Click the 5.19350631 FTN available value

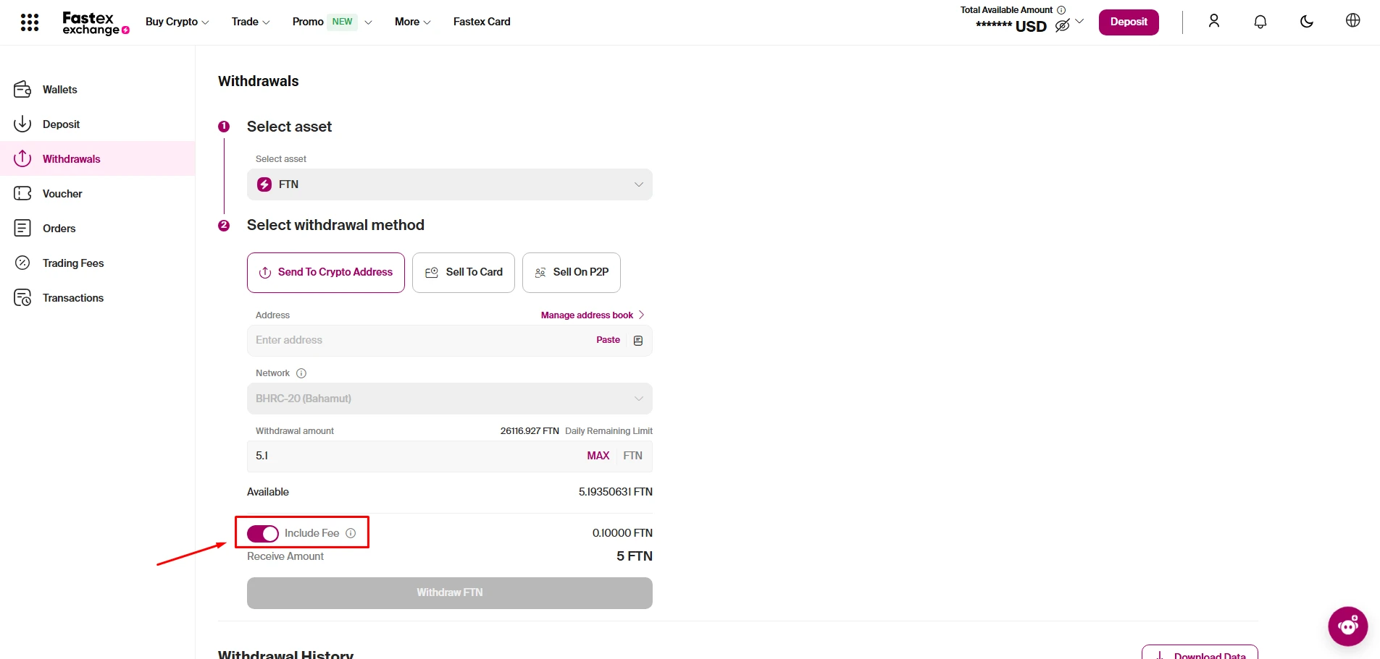coord(616,492)
